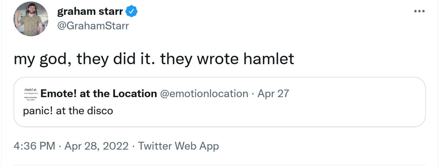This screenshot has height=167, width=447.
Task: Click they did it in the tweet
Action: pos(115,59)
